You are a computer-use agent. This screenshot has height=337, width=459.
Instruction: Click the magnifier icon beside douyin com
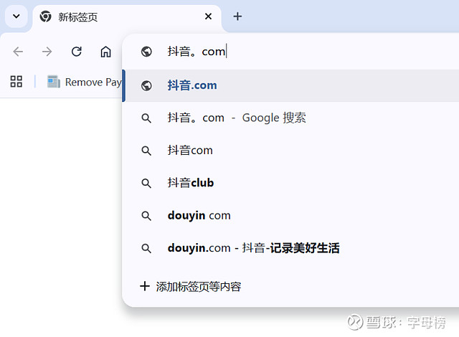146,217
